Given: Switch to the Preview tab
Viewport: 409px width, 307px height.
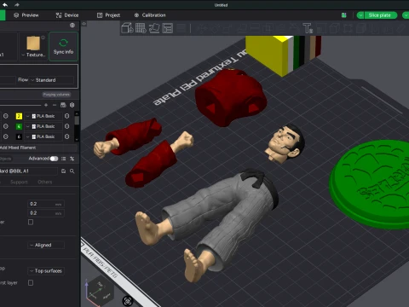Looking at the screenshot, I should [x=26, y=15].
